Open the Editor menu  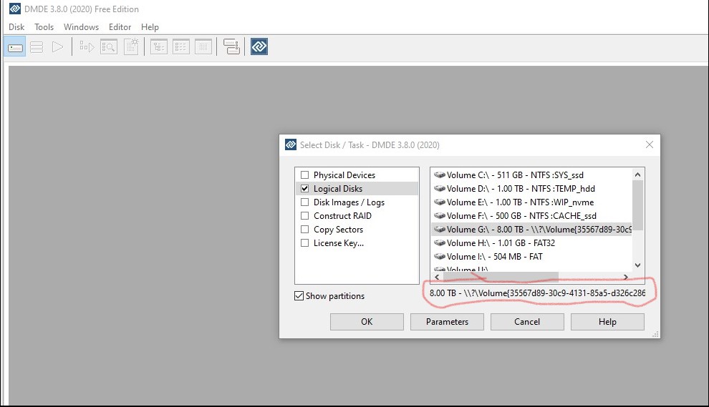click(120, 27)
